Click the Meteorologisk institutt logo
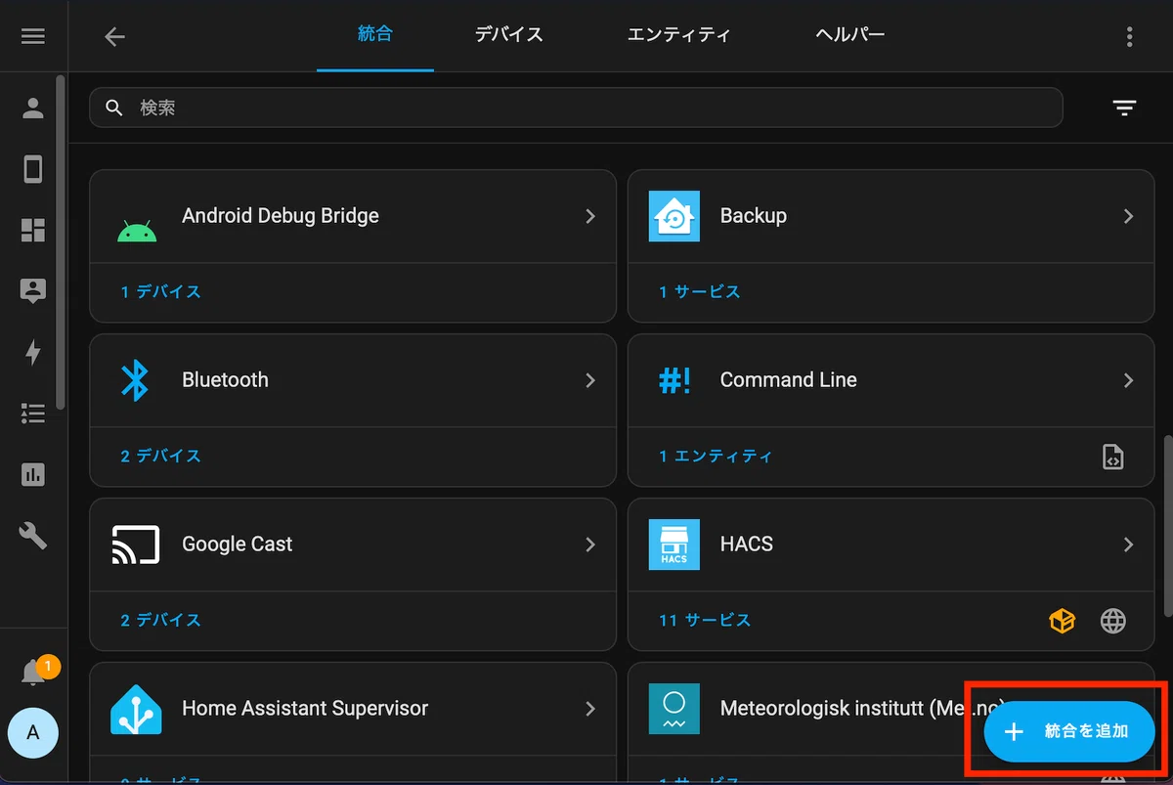This screenshot has height=785, width=1173. 674,709
